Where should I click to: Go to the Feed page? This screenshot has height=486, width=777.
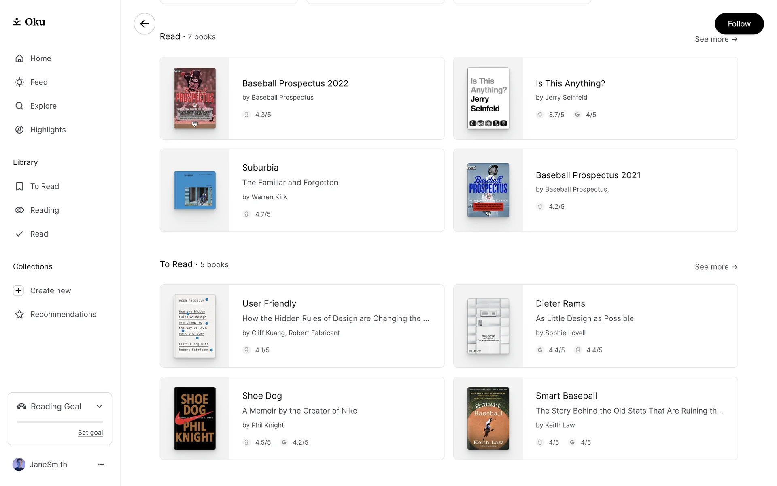click(x=38, y=82)
